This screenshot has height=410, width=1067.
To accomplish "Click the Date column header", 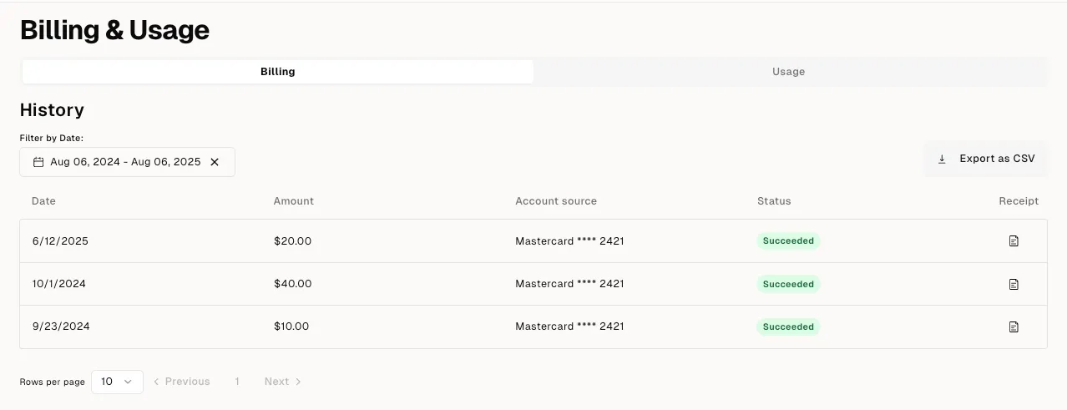I will [x=43, y=201].
